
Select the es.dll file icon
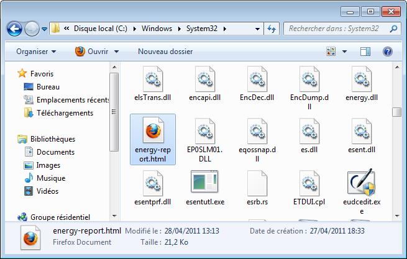pos(309,131)
